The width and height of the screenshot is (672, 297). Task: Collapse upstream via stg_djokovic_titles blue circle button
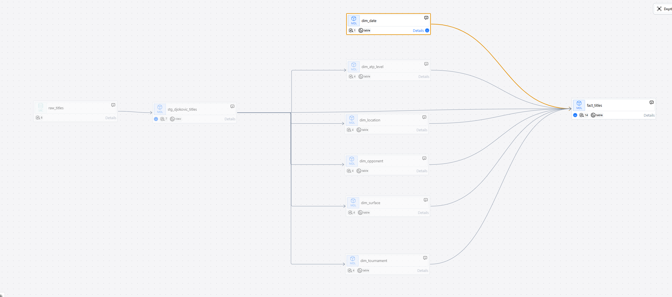pos(156,119)
